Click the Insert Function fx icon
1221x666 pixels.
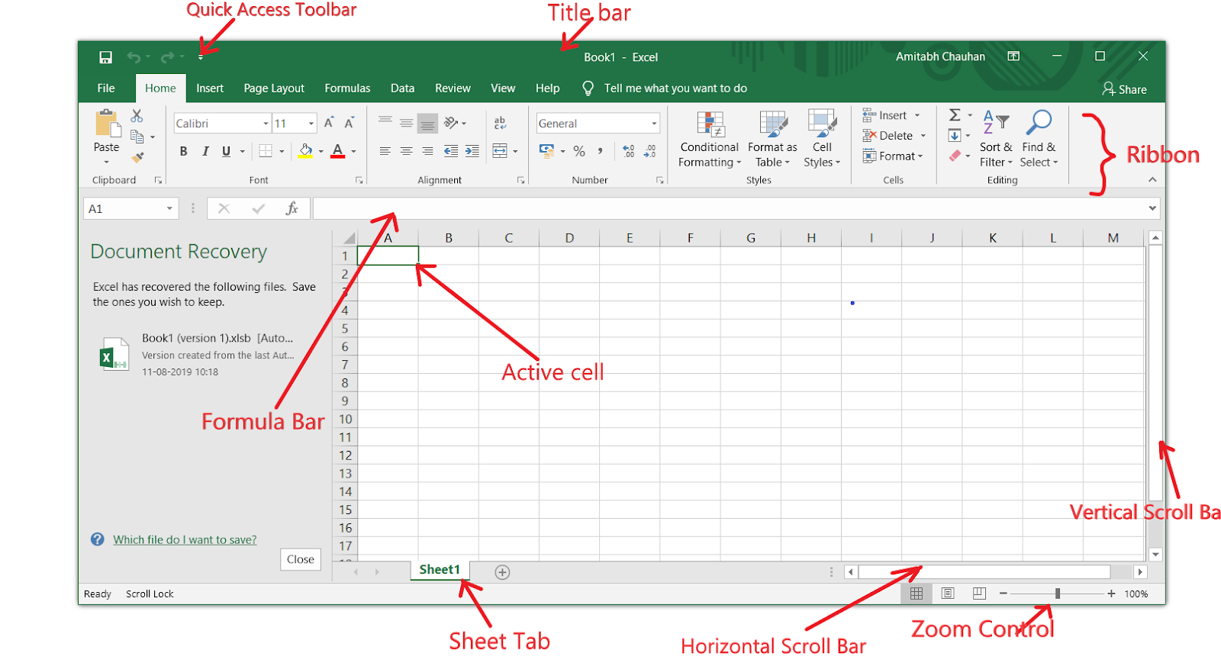pos(292,208)
